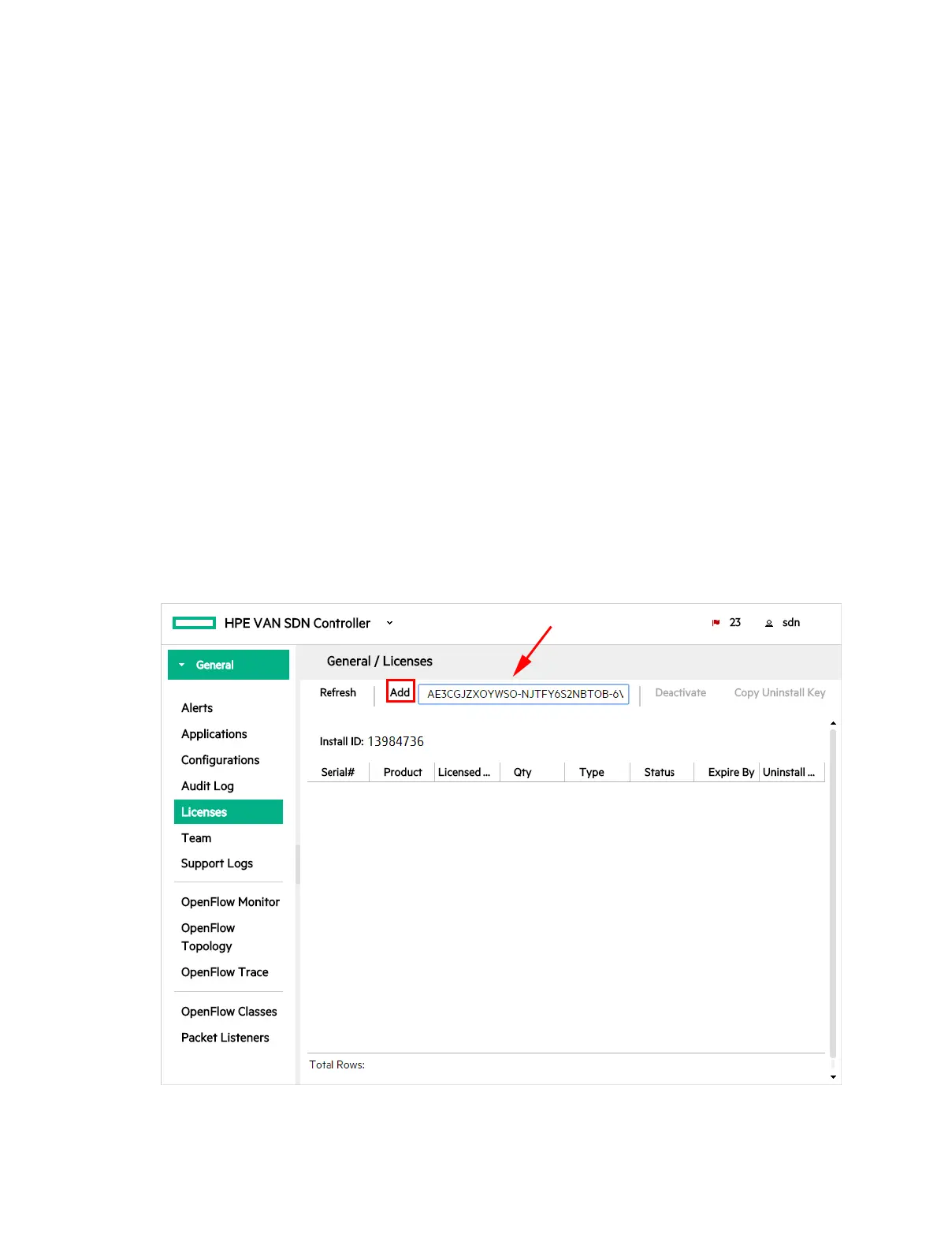Screen dimensions: 937x1249
Task: Click the HPE green logo
Action: point(194,623)
